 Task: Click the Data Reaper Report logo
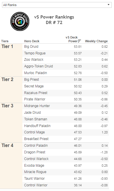(x=20, y=21)
